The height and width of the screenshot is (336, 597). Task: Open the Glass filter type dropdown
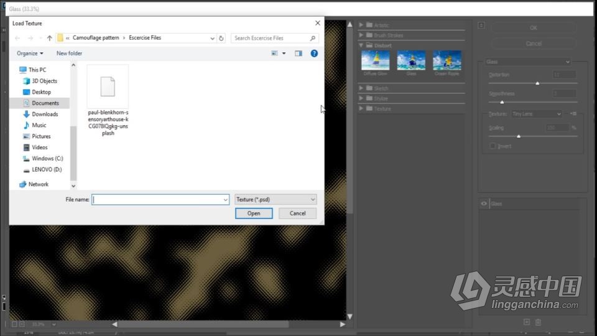(x=528, y=62)
